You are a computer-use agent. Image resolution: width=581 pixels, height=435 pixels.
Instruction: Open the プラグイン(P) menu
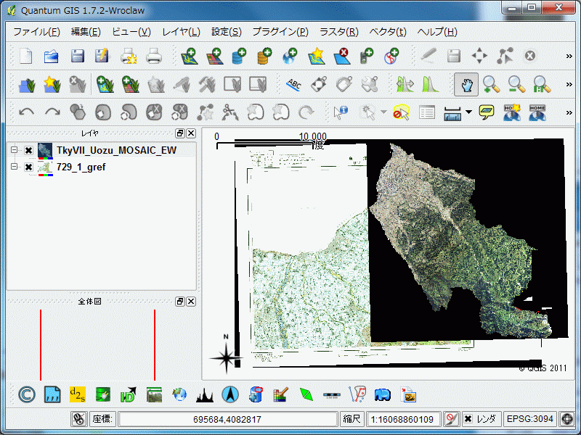tap(280, 32)
